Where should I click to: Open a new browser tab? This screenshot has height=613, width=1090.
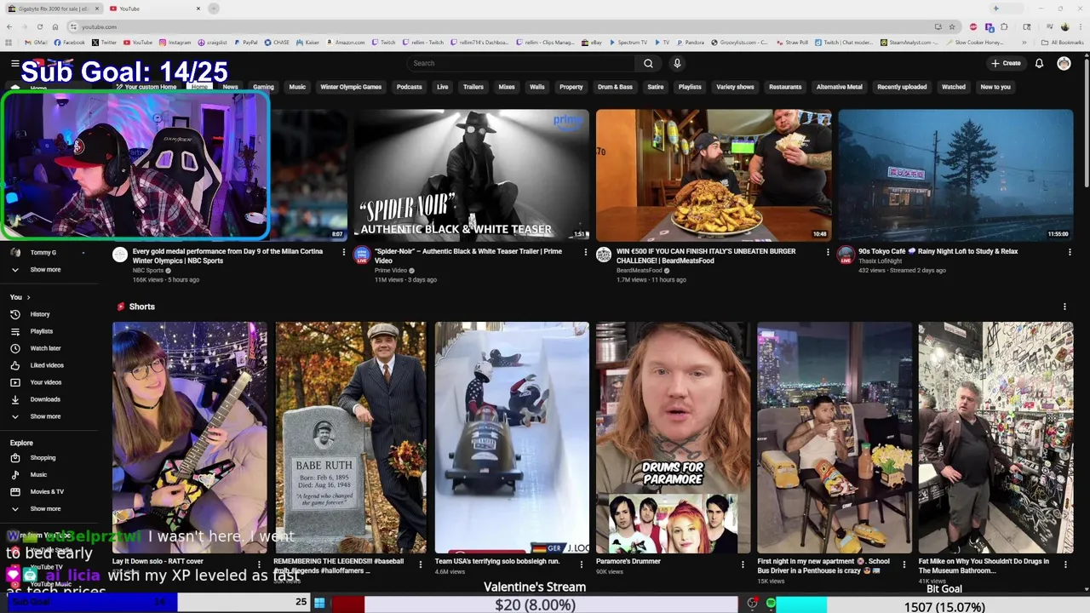pos(213,9)
